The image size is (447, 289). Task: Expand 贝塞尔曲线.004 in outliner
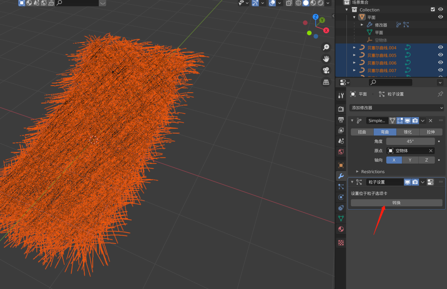(354, 48)
